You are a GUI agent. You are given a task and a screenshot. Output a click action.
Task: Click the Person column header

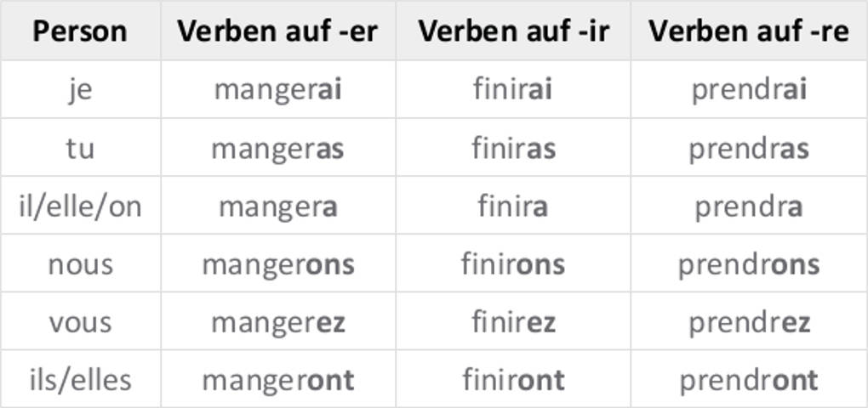click(x=80, y=31)
